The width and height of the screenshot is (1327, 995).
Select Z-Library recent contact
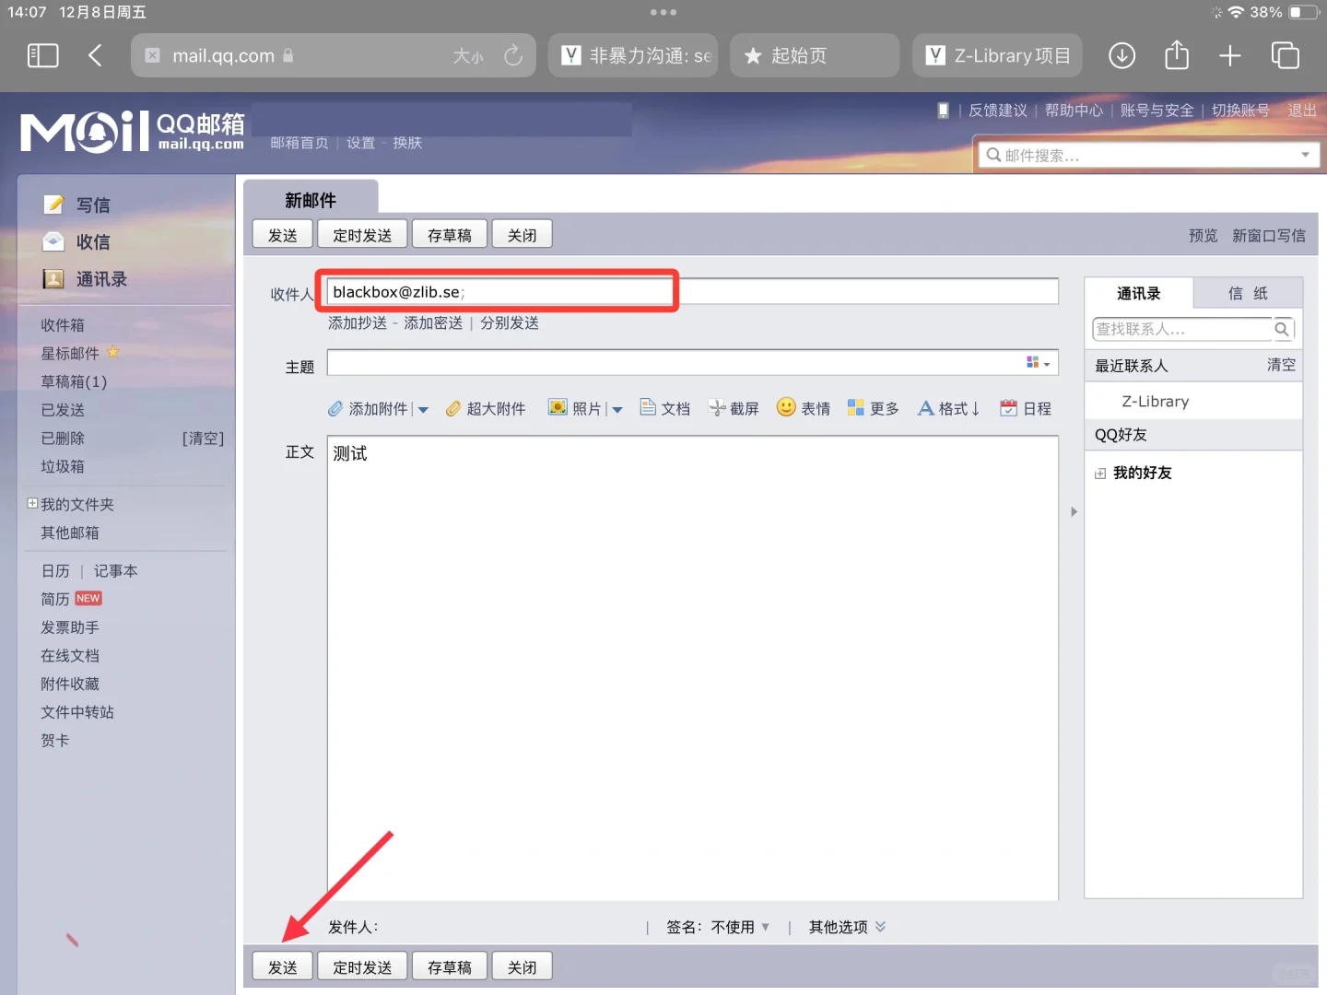click(x=1156, y=402)
